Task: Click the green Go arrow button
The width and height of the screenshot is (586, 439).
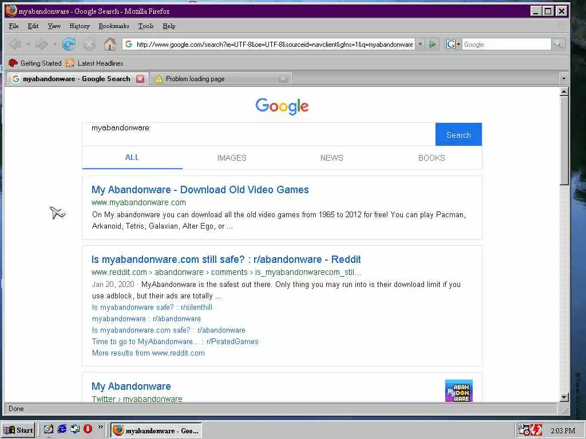Action: click(x=433, y=45)
